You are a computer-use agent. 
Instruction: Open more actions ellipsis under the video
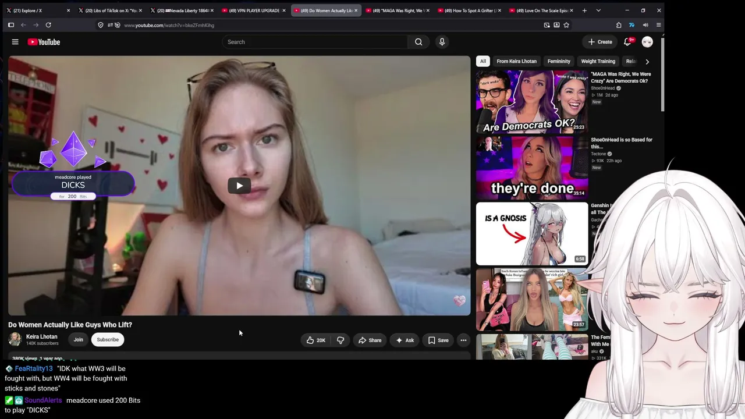[x=463, y=340]
